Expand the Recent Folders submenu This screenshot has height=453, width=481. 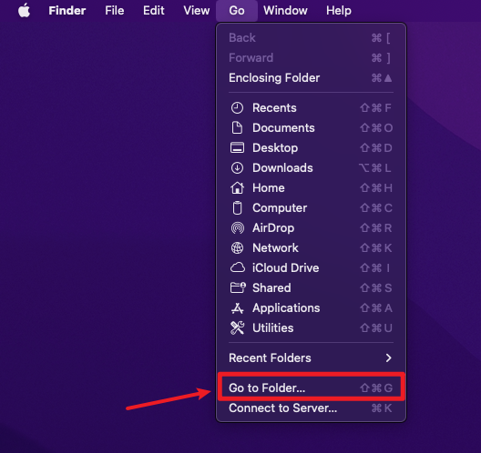pos(311,357)
